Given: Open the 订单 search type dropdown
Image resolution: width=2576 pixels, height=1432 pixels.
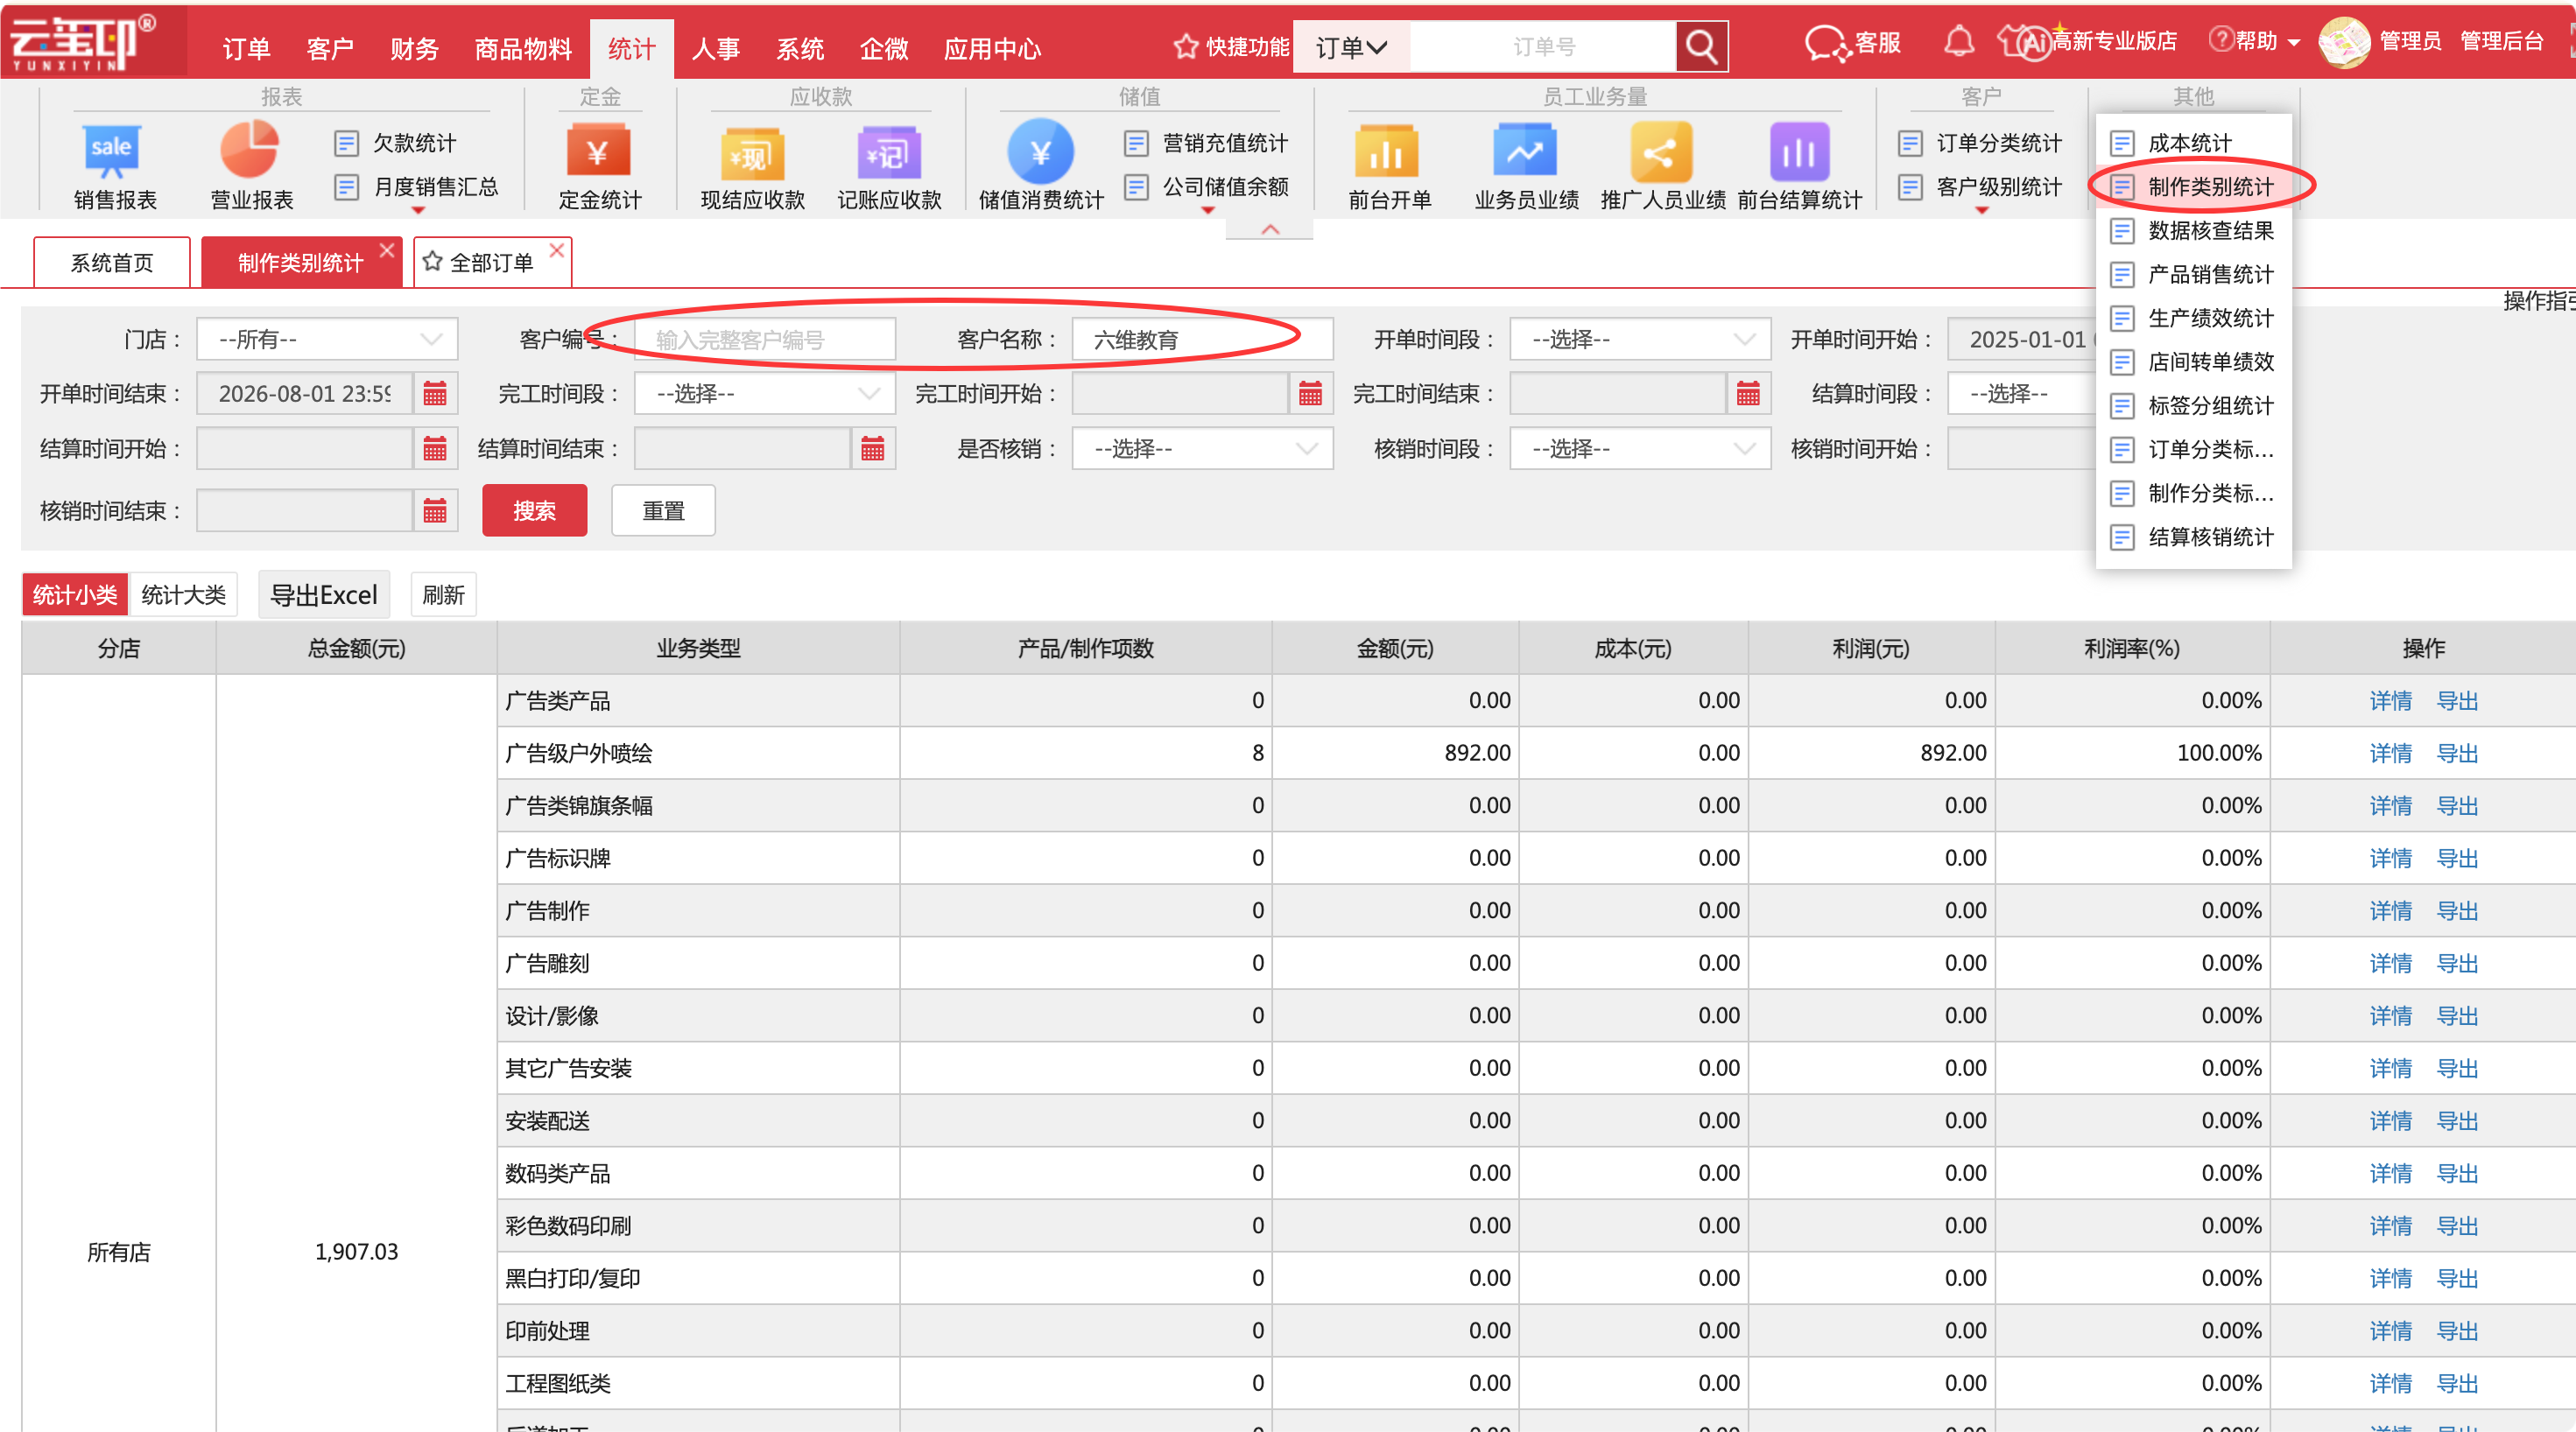Looking at the screenshot, I should tap(1351, 47).
